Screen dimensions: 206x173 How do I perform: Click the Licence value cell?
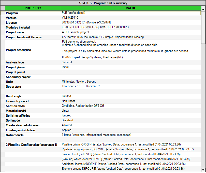[86, 23]
